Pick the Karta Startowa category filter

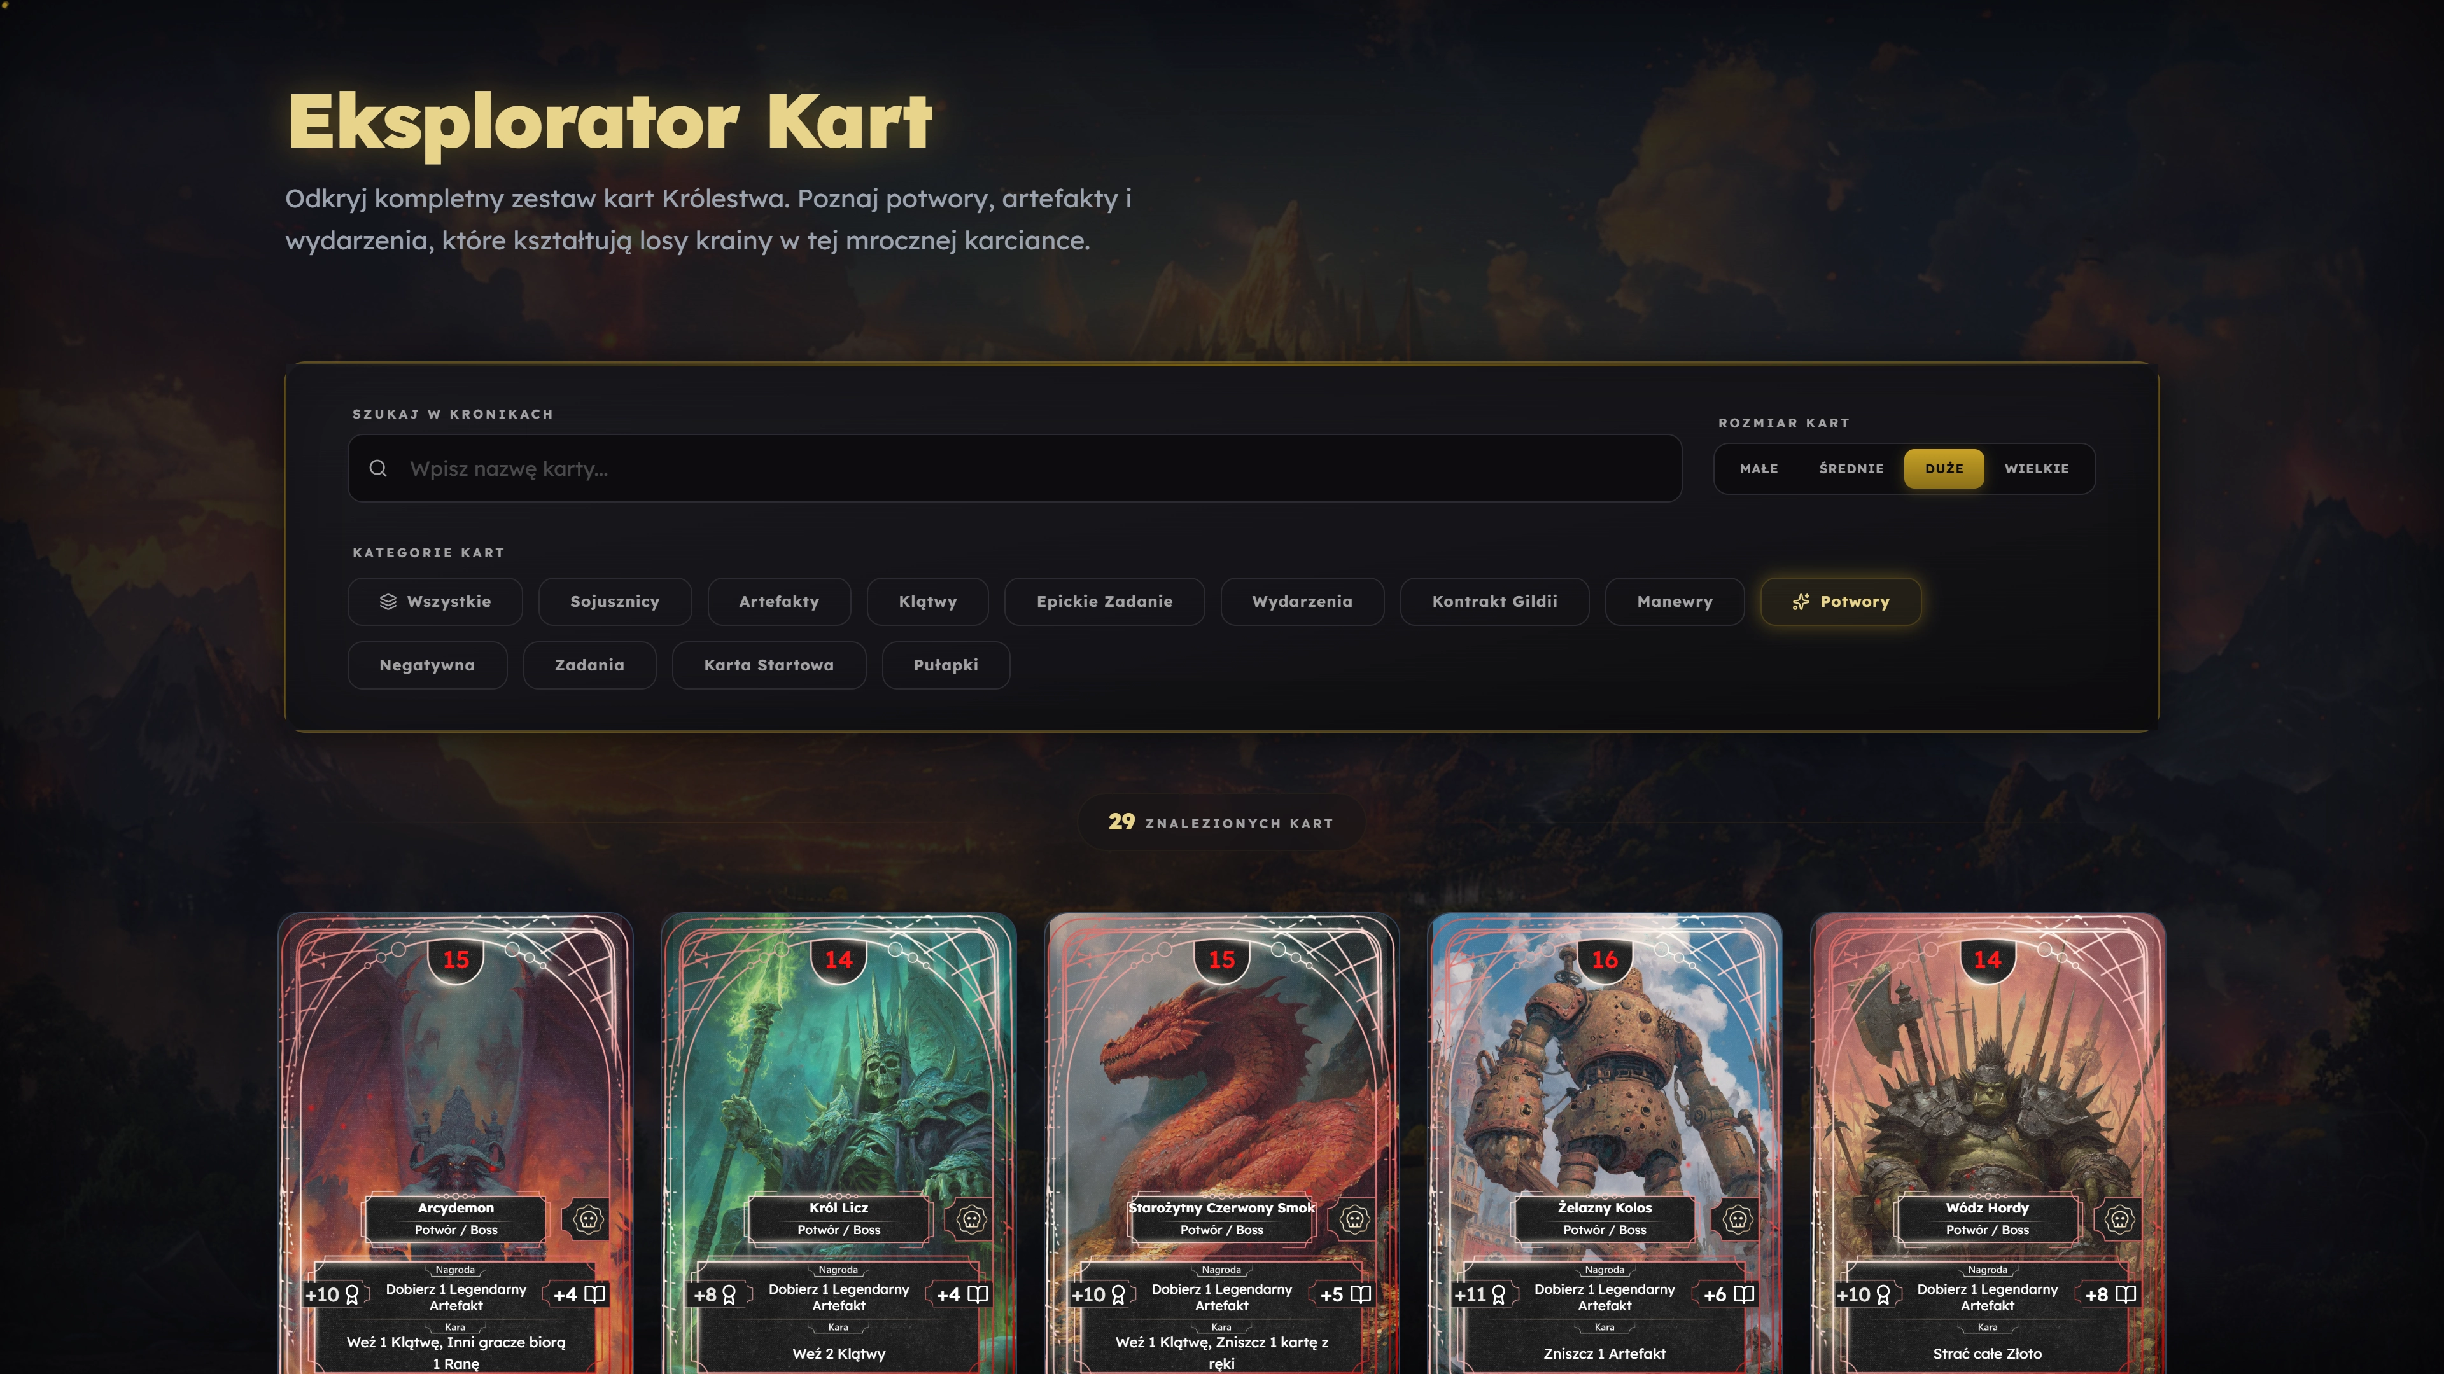[x=768, y=665]
